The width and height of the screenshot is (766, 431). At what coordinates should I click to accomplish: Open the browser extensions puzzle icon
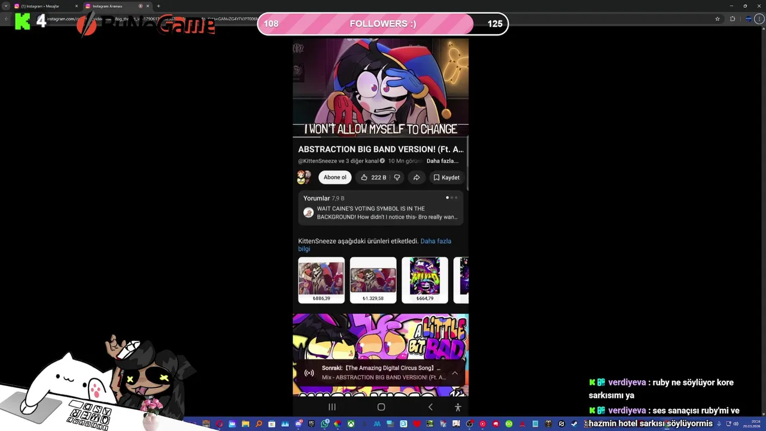point(732,19)
